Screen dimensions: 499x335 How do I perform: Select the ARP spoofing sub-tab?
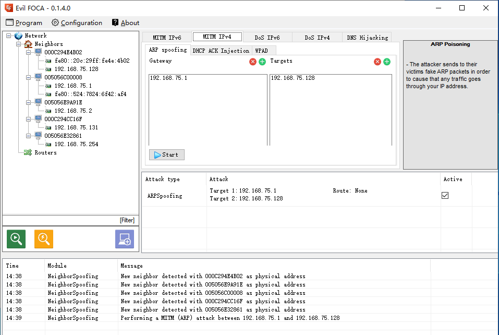[x=168, y=50]
